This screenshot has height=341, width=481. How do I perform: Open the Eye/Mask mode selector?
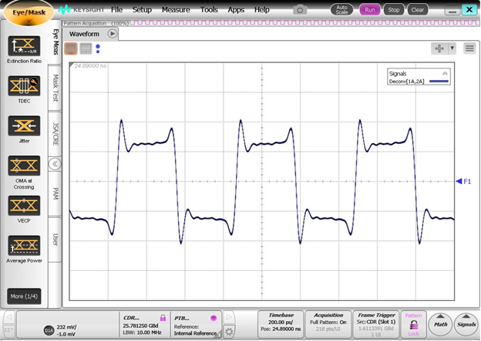pyautogui.click(x=29, y=13)
